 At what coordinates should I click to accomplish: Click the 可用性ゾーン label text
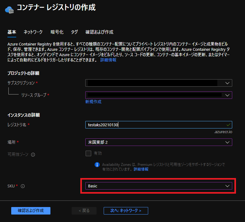click(18, 155)
